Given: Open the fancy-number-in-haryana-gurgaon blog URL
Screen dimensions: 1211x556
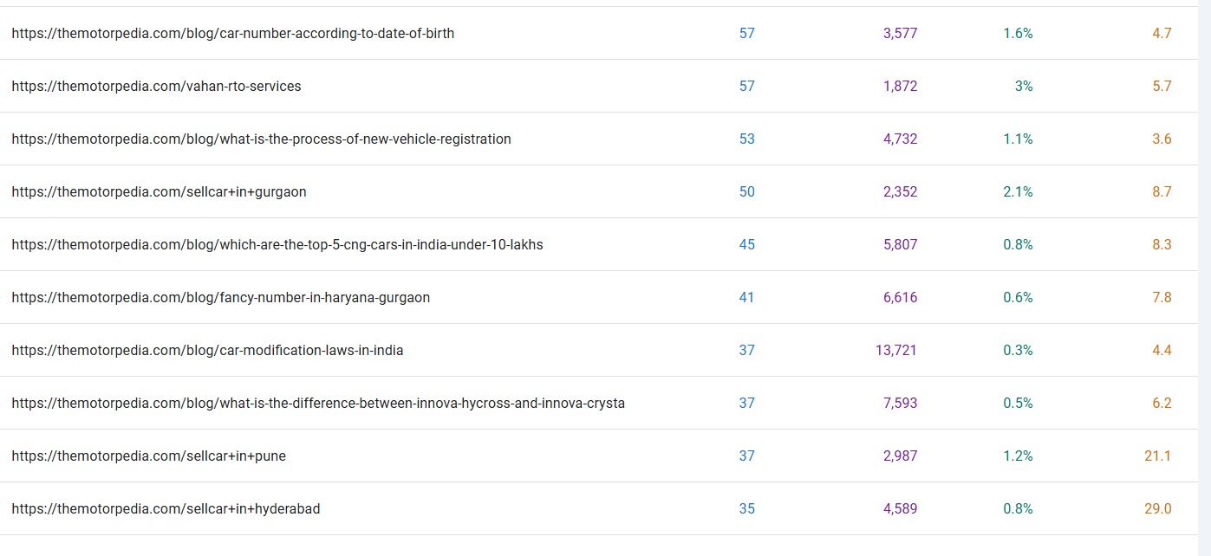Looking at the screenshot, I should tap(220, 297).
